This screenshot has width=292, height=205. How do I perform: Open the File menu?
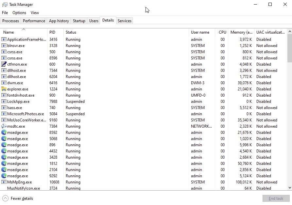pyautogui.click(x=5, y=13)
